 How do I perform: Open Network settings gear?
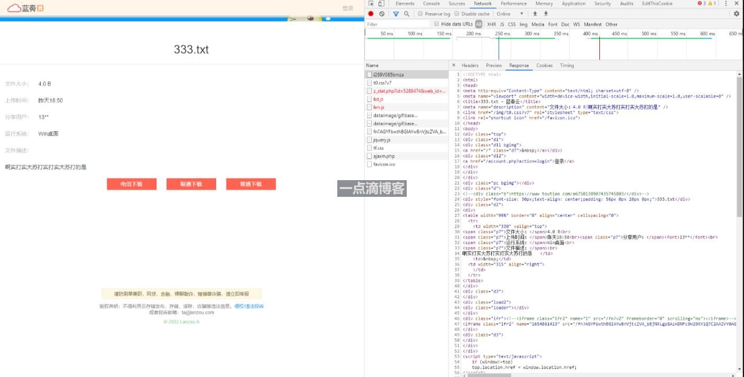pyautogui.click(x=737, y=14)
